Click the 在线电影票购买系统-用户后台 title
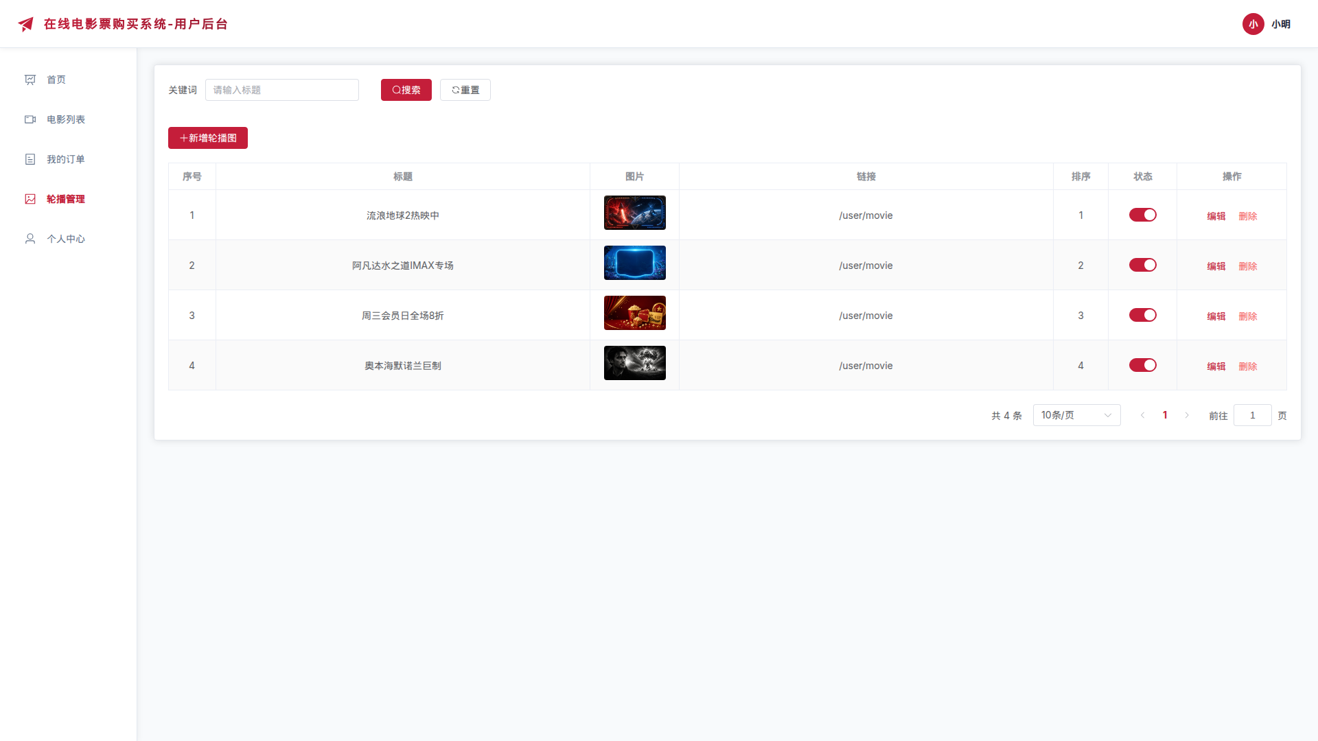1318x741 pixels. (x=136, y=24)
